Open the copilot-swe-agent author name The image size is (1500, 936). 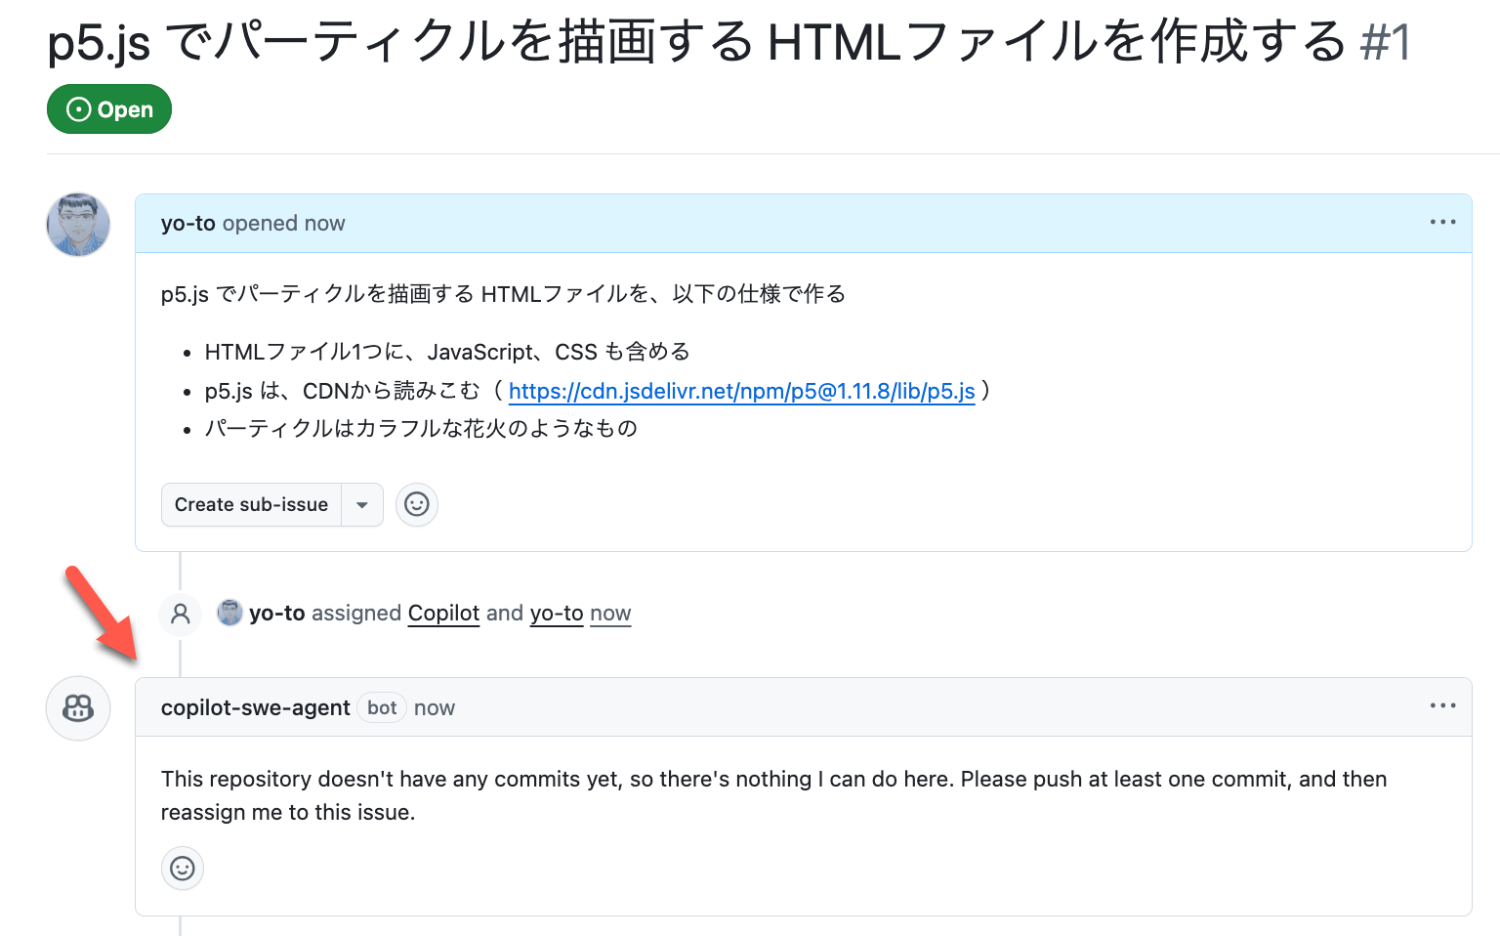255,708
